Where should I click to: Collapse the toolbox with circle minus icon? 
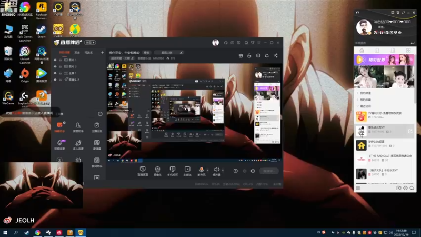(100, 114)
